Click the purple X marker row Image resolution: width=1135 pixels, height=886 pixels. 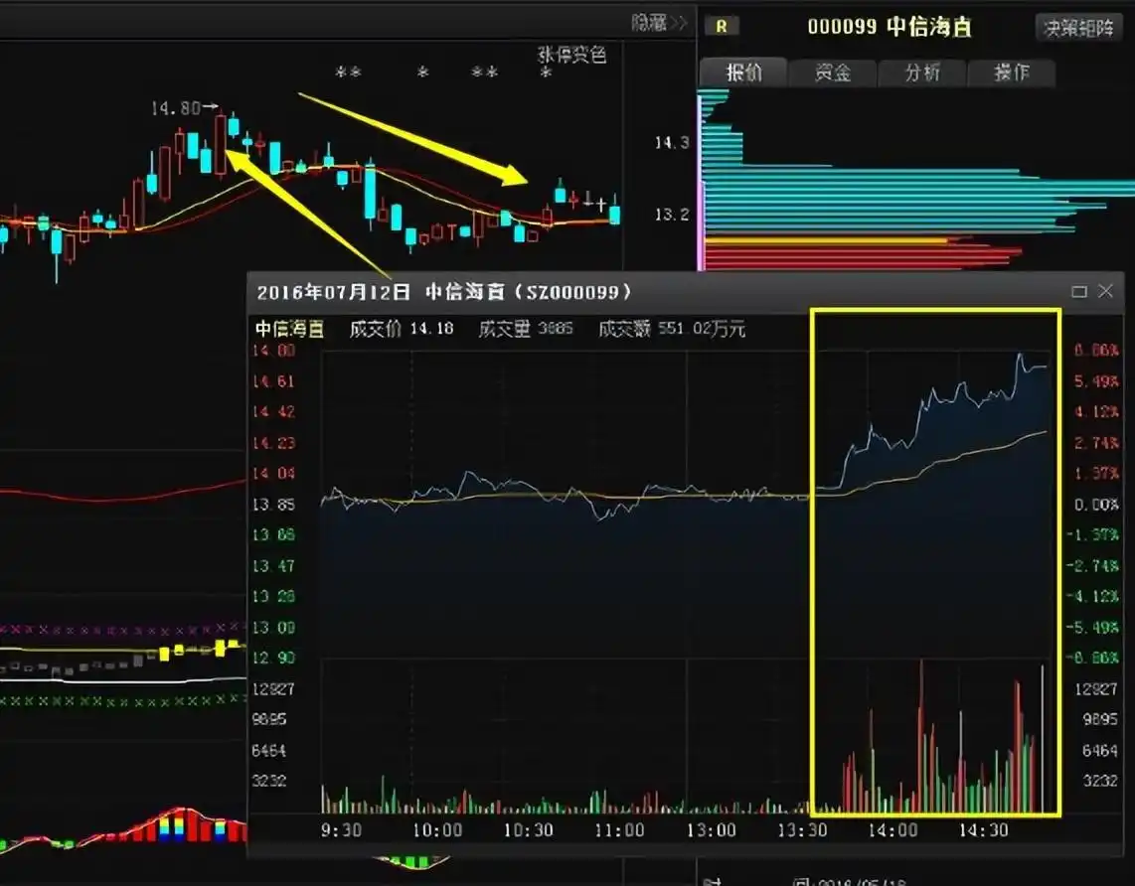pos(119,629)
